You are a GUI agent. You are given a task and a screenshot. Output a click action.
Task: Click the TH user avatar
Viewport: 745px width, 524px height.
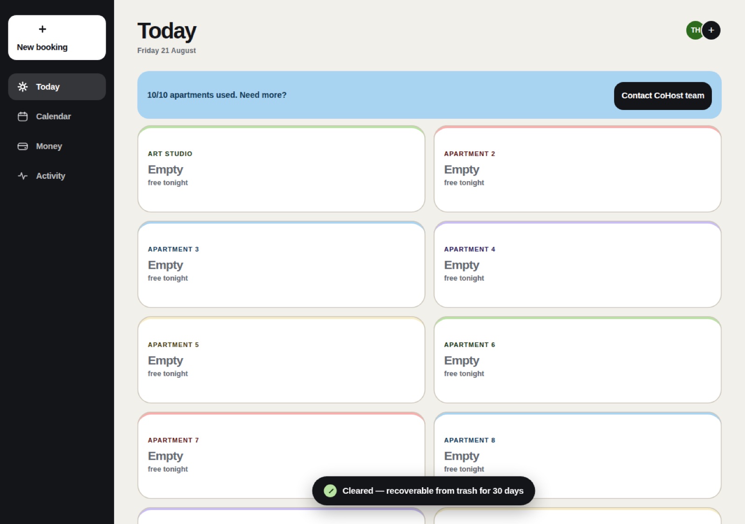[694, 30]
